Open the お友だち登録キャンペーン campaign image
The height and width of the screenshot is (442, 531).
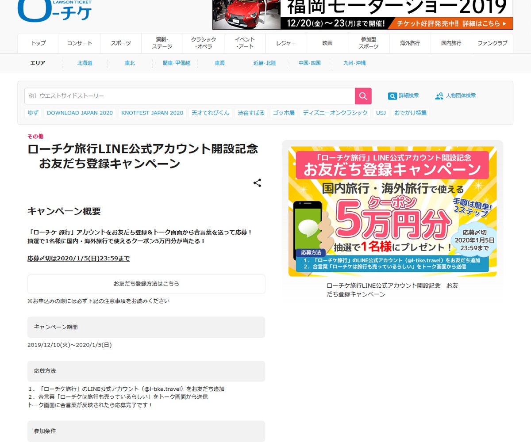pyautogui.click(x=392, y=211)
